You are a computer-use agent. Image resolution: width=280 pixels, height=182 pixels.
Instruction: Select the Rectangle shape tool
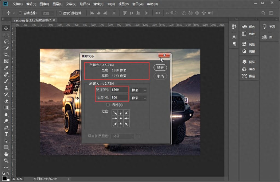tap(6, 147)
